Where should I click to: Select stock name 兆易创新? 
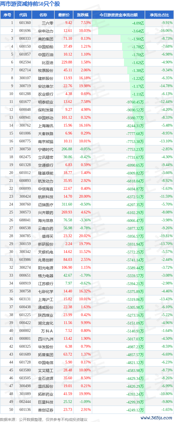(x=46, y=260)
